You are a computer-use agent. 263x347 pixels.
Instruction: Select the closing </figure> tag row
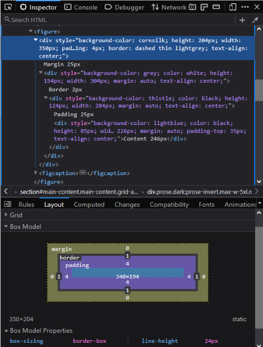[48, 182]
